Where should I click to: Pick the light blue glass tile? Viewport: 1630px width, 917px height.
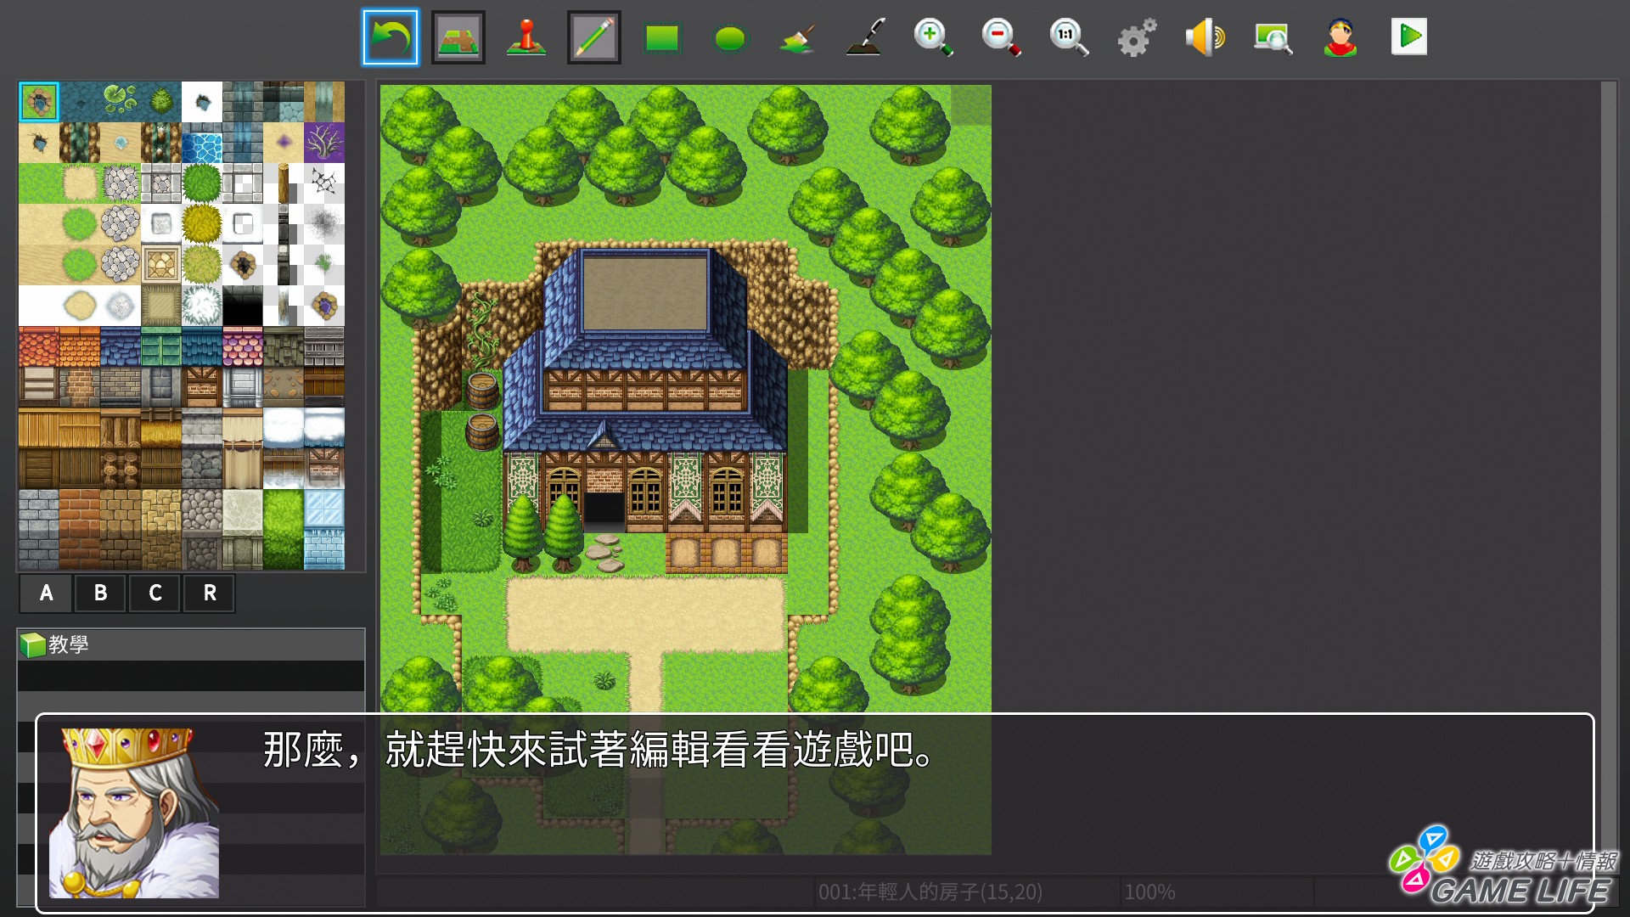[324, 509]
